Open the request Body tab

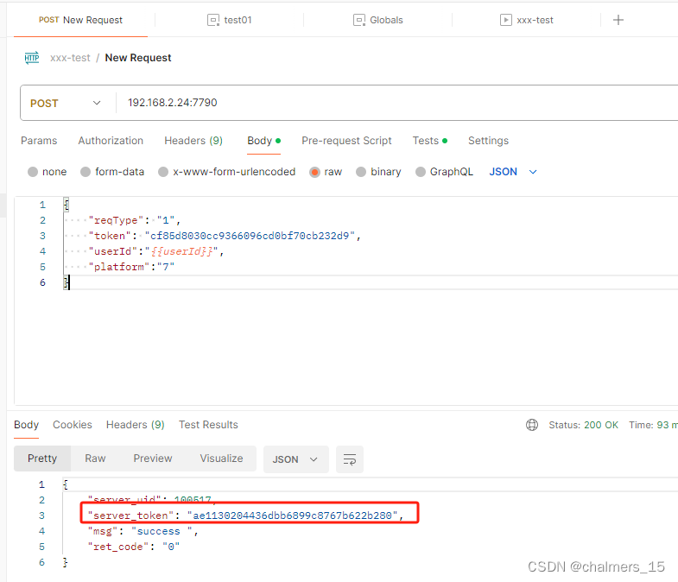pyautogui.click(x=263, y=141)
